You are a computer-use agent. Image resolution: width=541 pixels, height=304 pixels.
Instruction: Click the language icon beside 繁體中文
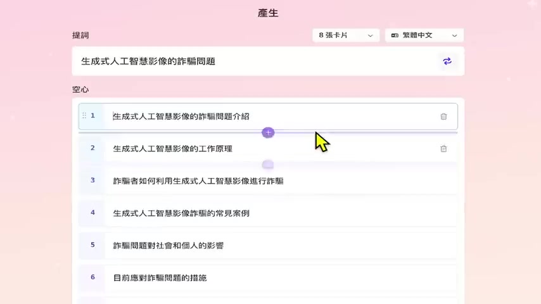click(395, 35)
